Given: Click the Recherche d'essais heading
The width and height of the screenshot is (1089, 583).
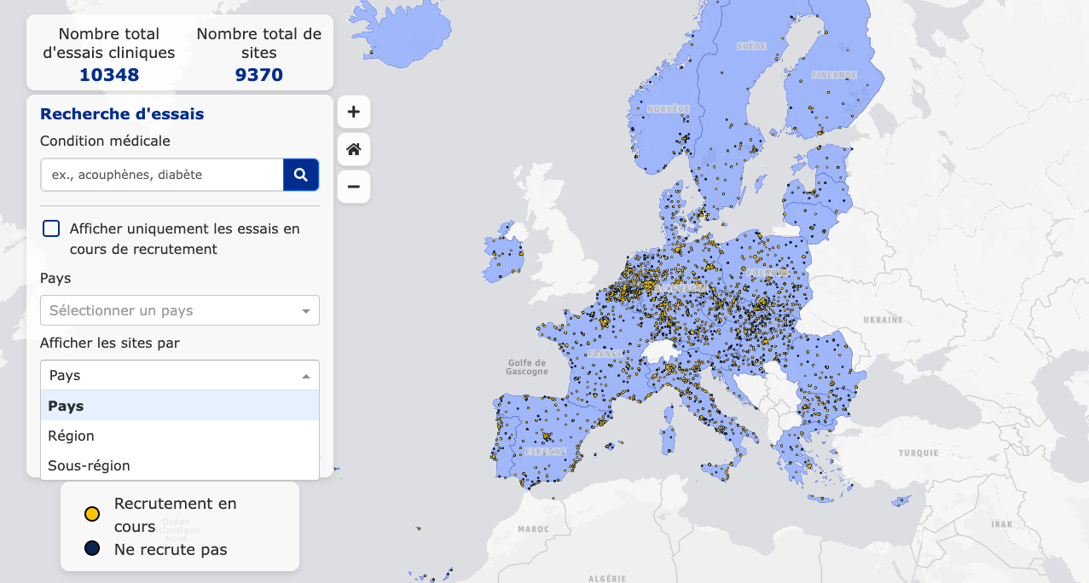Looking at the screenshot, I should (122, 113).
